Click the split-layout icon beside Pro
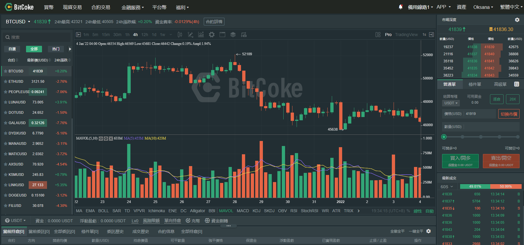Screen dimensions: 524x245 point(378,35)
